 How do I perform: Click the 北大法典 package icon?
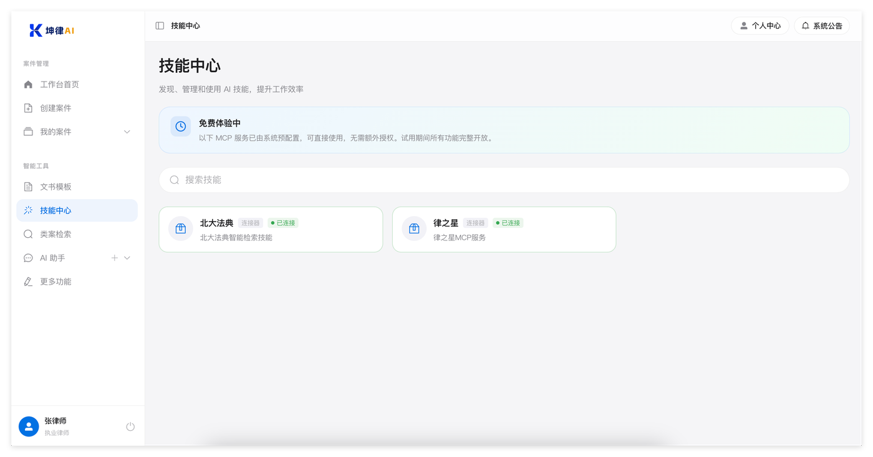tap(181, 228)
